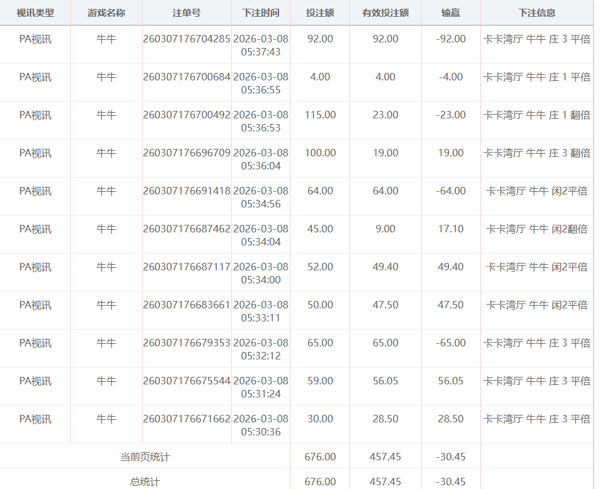
Task: Click the 输赢 column header
Action: [450, 12]
